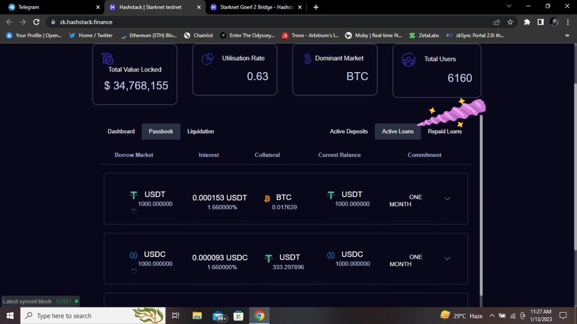Screen dimensions: 577x324
Task: Click the refresh spinner under USDT 1000.000000
Action: [x=134, y=211]
